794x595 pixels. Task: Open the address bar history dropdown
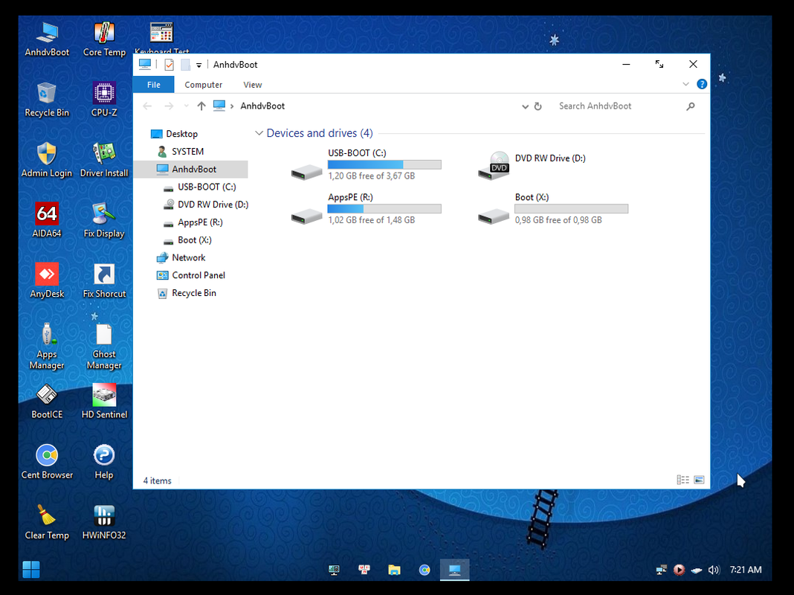tap(525, 106)
